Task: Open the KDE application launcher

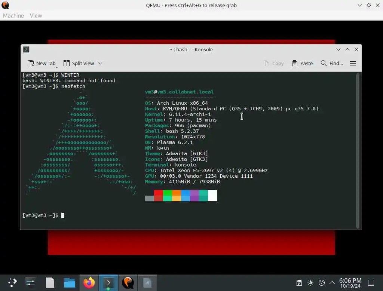Action: 12,283
